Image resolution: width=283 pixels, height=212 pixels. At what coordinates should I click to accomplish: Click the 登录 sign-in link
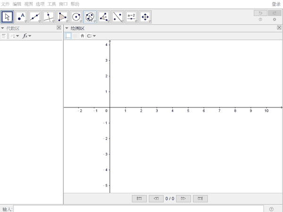click(x=276, y=4)
